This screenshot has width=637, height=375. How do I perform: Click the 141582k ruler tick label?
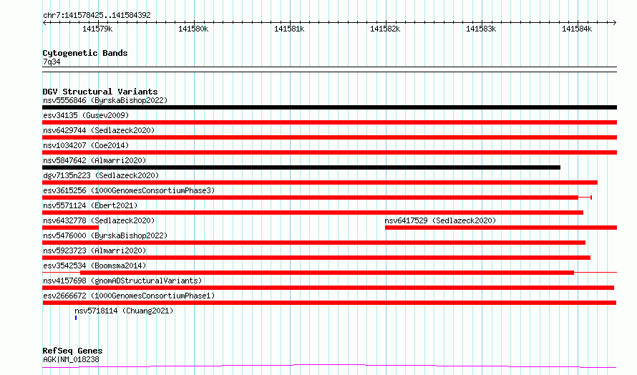385,29
